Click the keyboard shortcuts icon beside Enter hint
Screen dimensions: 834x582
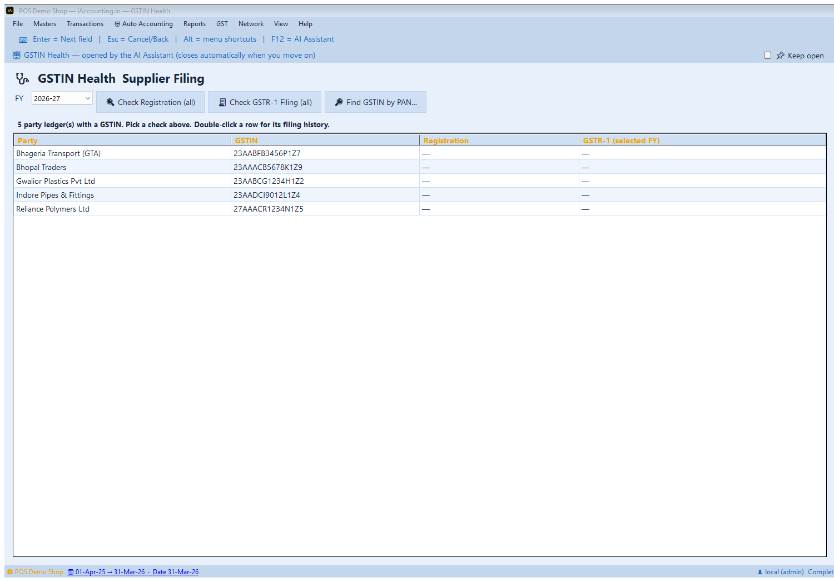pyautogui.click(x=23, y=39)
